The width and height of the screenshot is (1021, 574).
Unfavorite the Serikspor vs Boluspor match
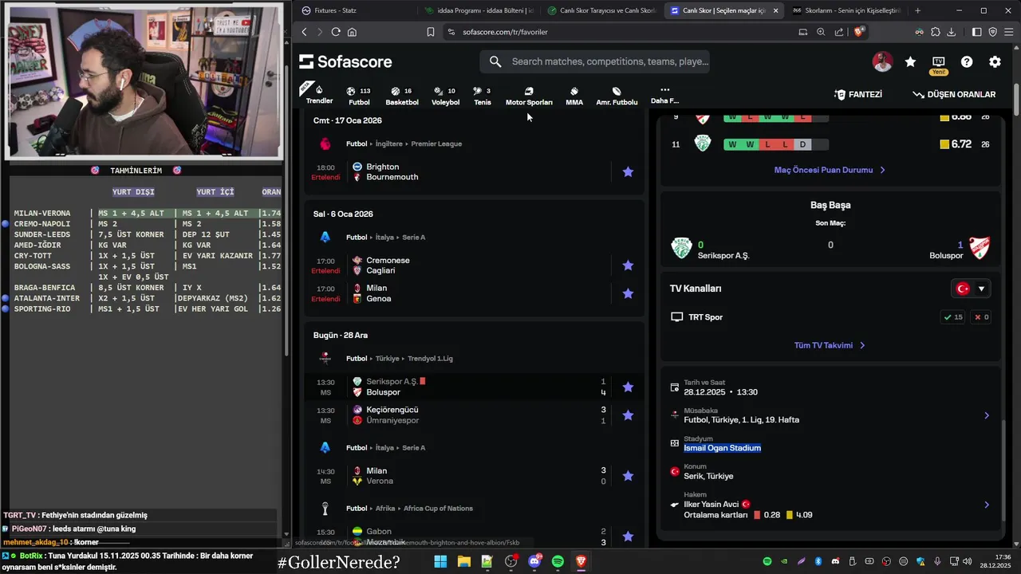coord(628,387)
